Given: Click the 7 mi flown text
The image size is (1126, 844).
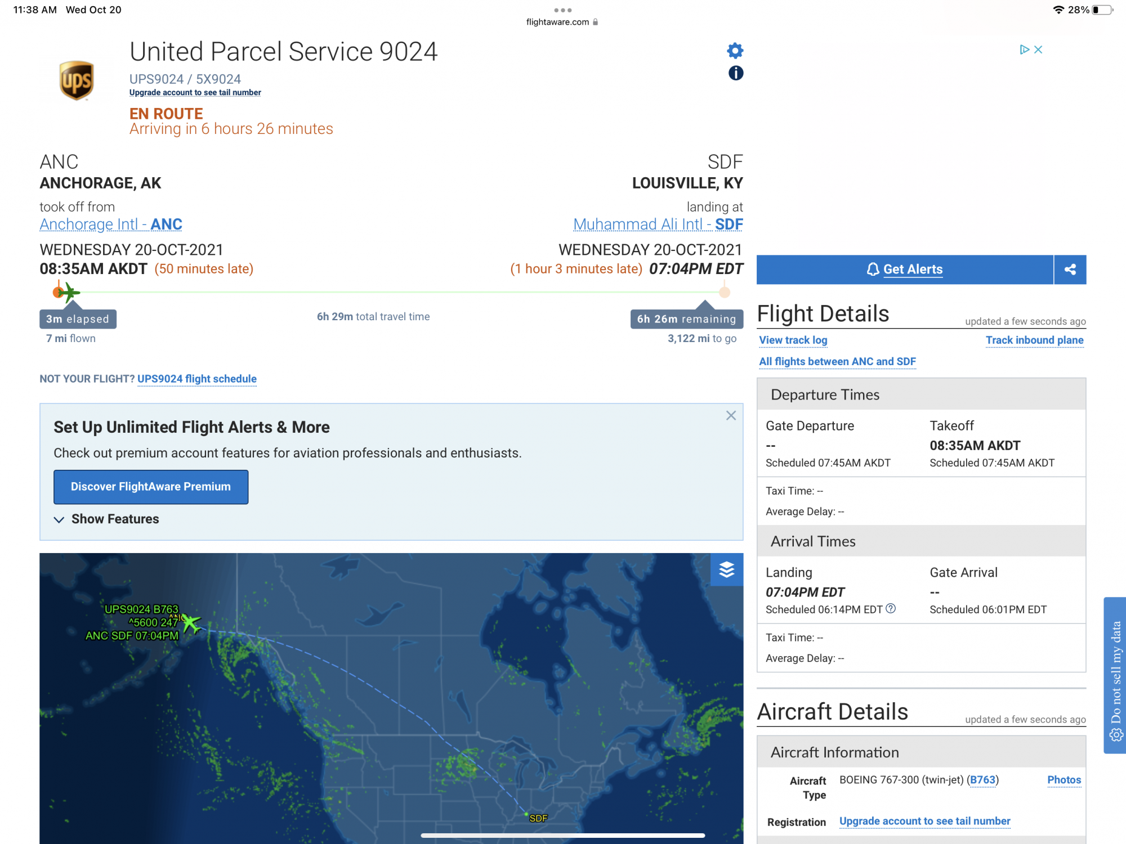Looking at the screenshot, I should (x=71, y=338).
